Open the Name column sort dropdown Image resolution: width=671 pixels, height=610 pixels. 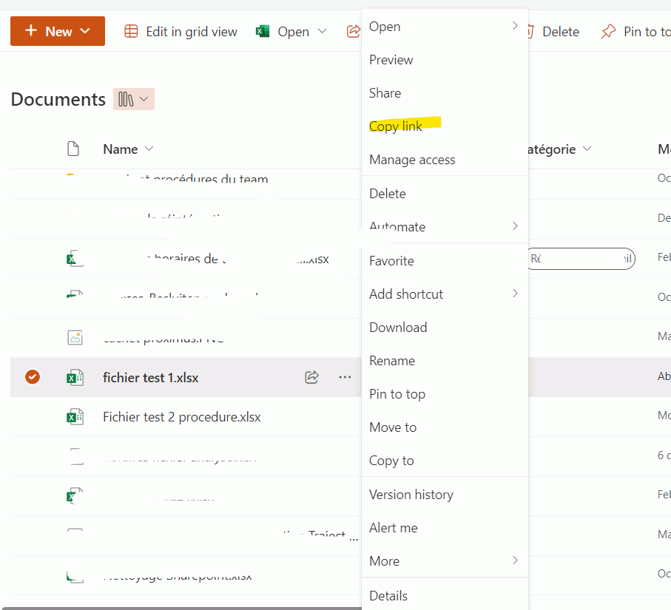coord(149,149)
